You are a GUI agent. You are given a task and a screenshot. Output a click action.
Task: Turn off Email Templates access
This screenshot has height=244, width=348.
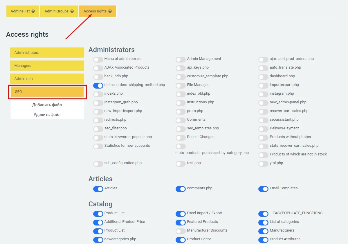pos(263,189)
